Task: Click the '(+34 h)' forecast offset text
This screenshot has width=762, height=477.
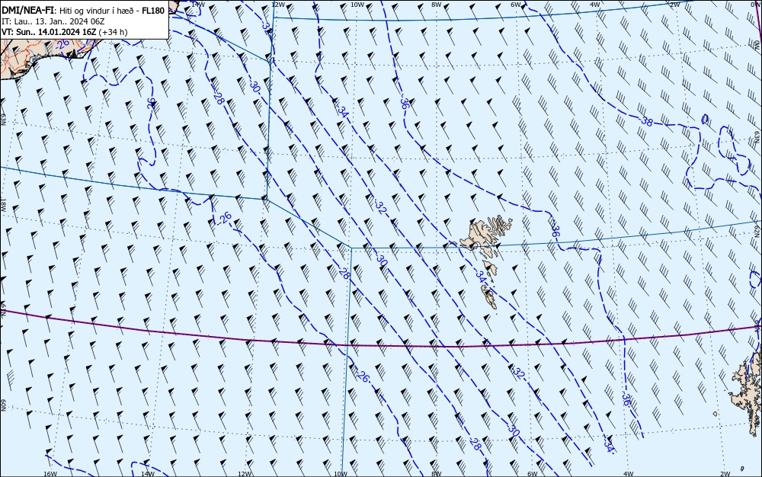Action: [113, 32]
